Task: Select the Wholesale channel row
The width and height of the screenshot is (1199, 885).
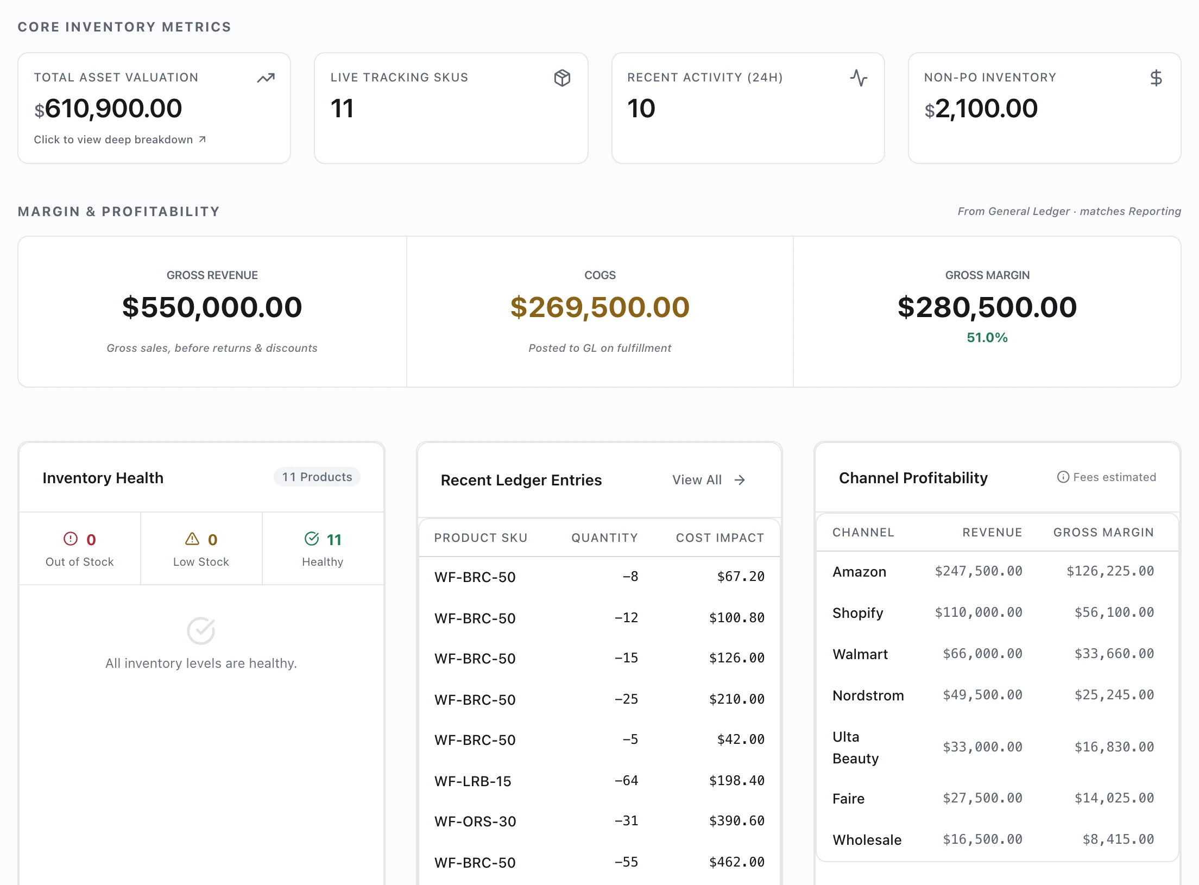Action: tap(997, 839)
